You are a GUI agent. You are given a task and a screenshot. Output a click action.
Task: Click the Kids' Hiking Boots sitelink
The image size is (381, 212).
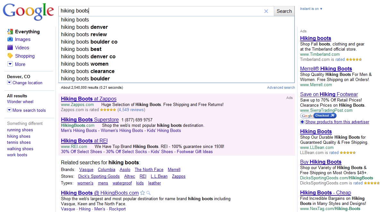[x=164, y=131]
